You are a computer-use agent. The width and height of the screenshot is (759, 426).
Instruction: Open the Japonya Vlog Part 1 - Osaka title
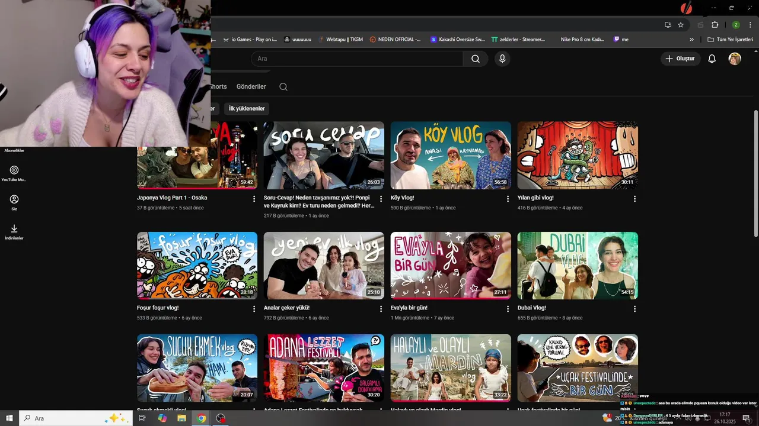tap(172, 198)
